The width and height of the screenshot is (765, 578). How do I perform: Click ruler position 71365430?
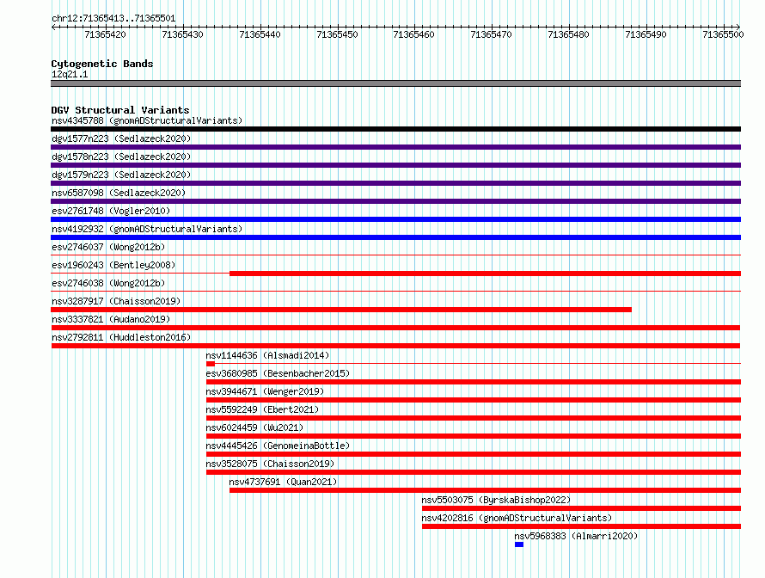tap(182, 34)
